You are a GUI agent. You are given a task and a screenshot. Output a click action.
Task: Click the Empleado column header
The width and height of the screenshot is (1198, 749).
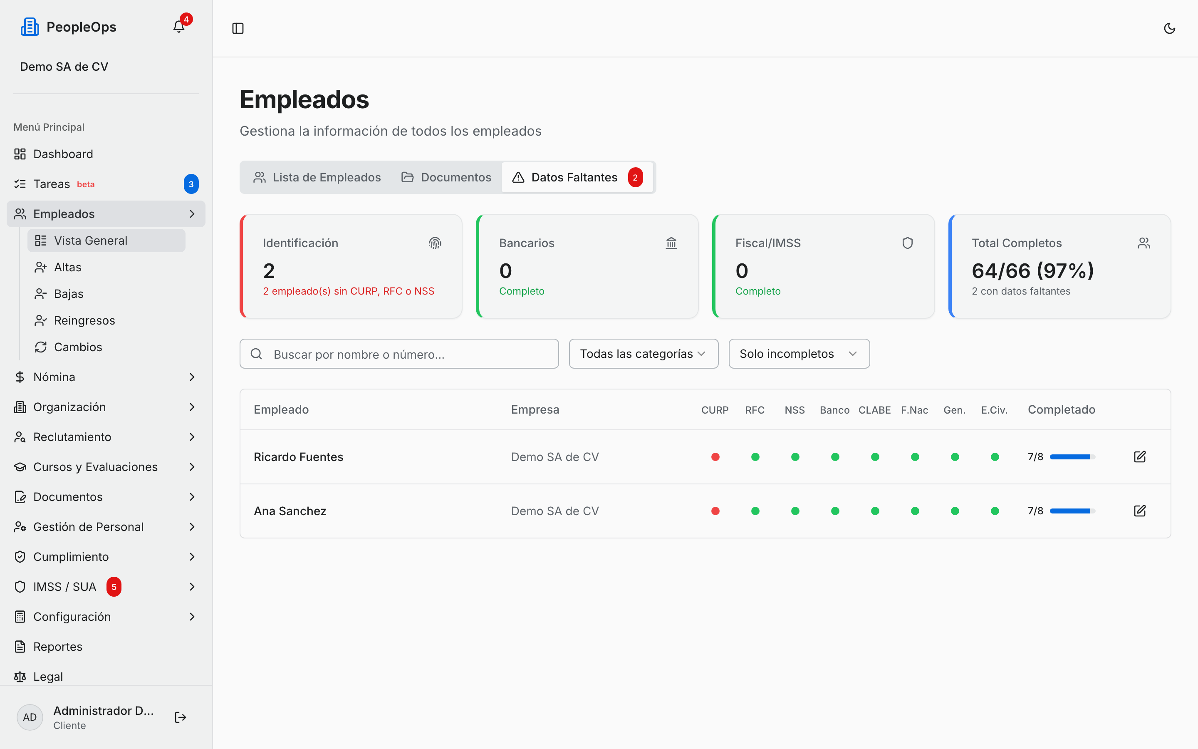(x=281, y=410)
